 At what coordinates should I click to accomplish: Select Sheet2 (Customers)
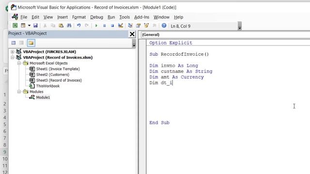pos(53,74)
